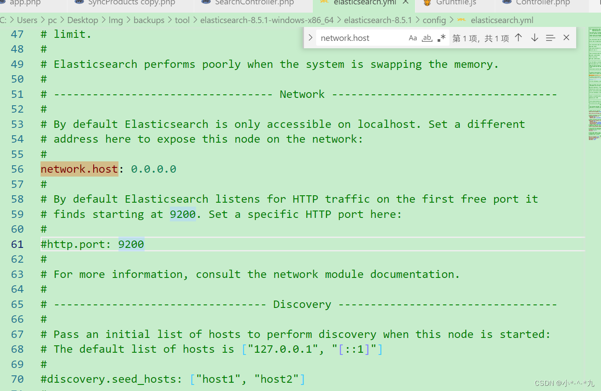Go to previous match arrow

click(x=518, y=38)
